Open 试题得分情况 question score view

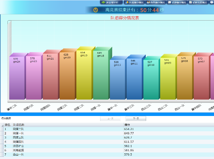pyautogui.click(x=177, y=2)
